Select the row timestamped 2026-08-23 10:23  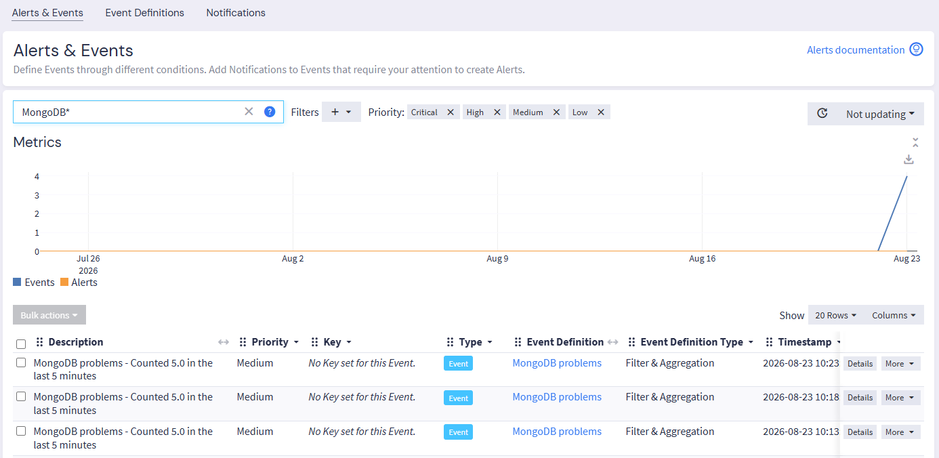pos(21,362)
